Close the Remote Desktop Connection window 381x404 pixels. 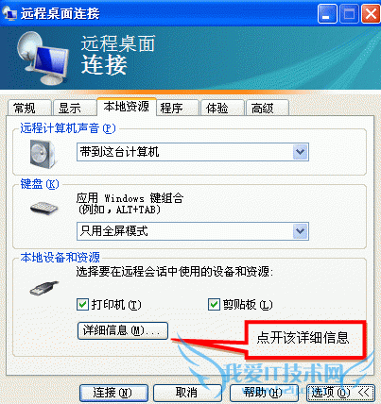(x=370, y=14)
